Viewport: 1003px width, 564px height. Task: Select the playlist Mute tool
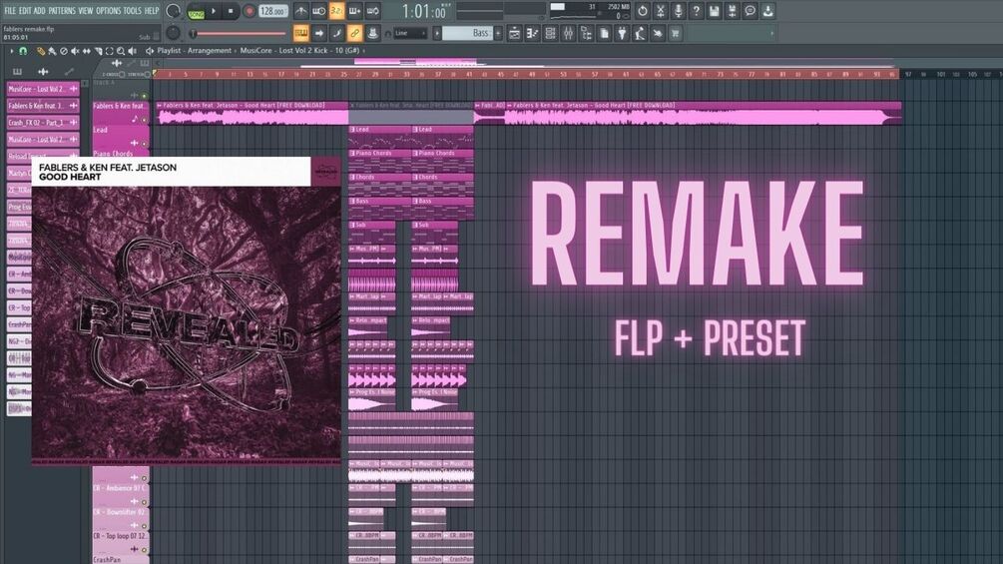coord(75,51)
